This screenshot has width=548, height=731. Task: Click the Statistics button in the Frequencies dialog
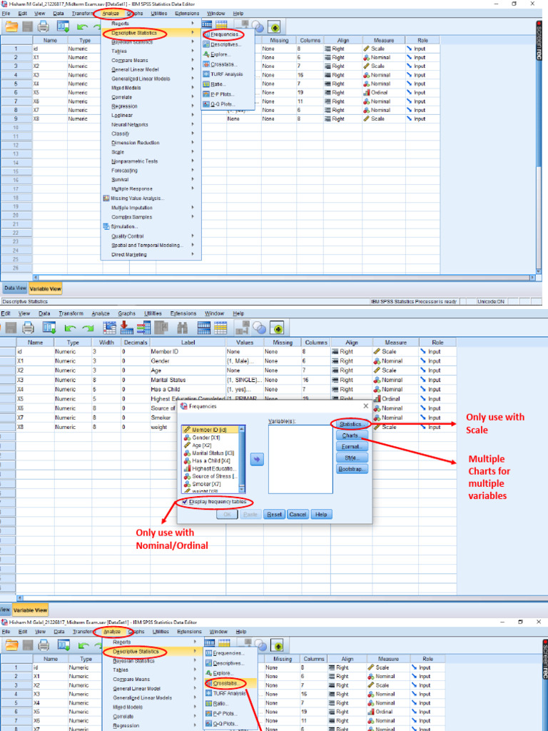[x=352, y=424]
